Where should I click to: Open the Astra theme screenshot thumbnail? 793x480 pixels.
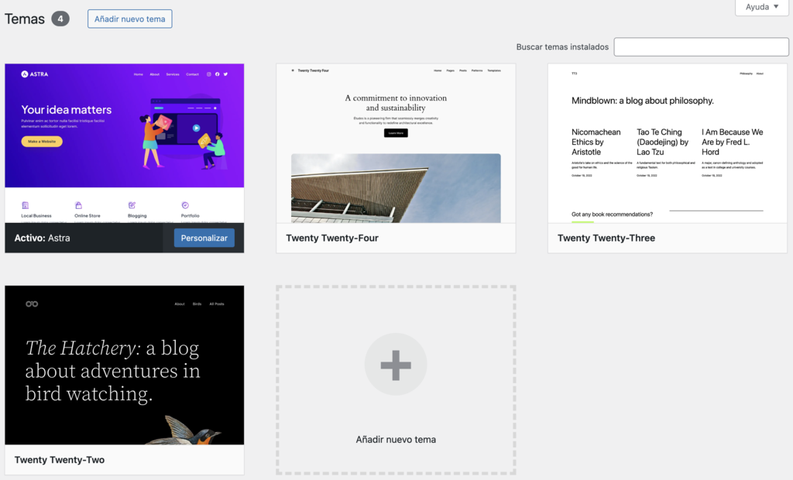coord(125,143)
